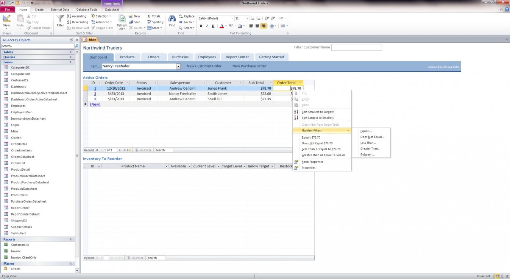Click the Filter Customer Name field
This screenshot has height=279, width=510.
click(356, 48)
